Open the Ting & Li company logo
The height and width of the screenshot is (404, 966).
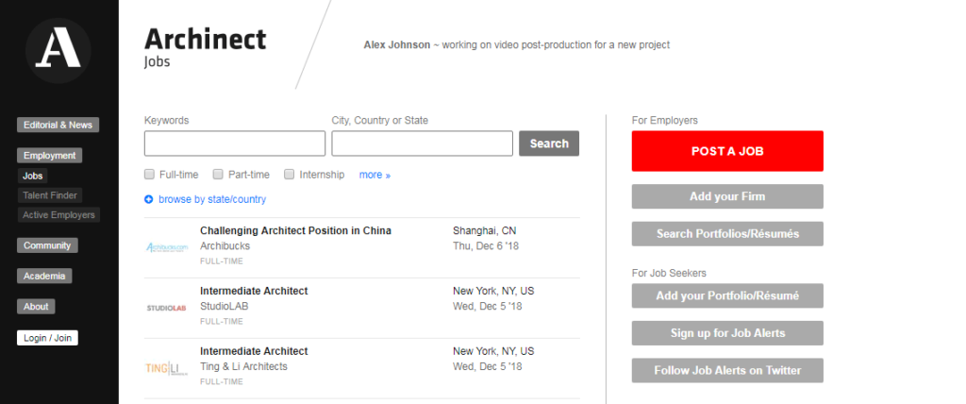(166, 368)
